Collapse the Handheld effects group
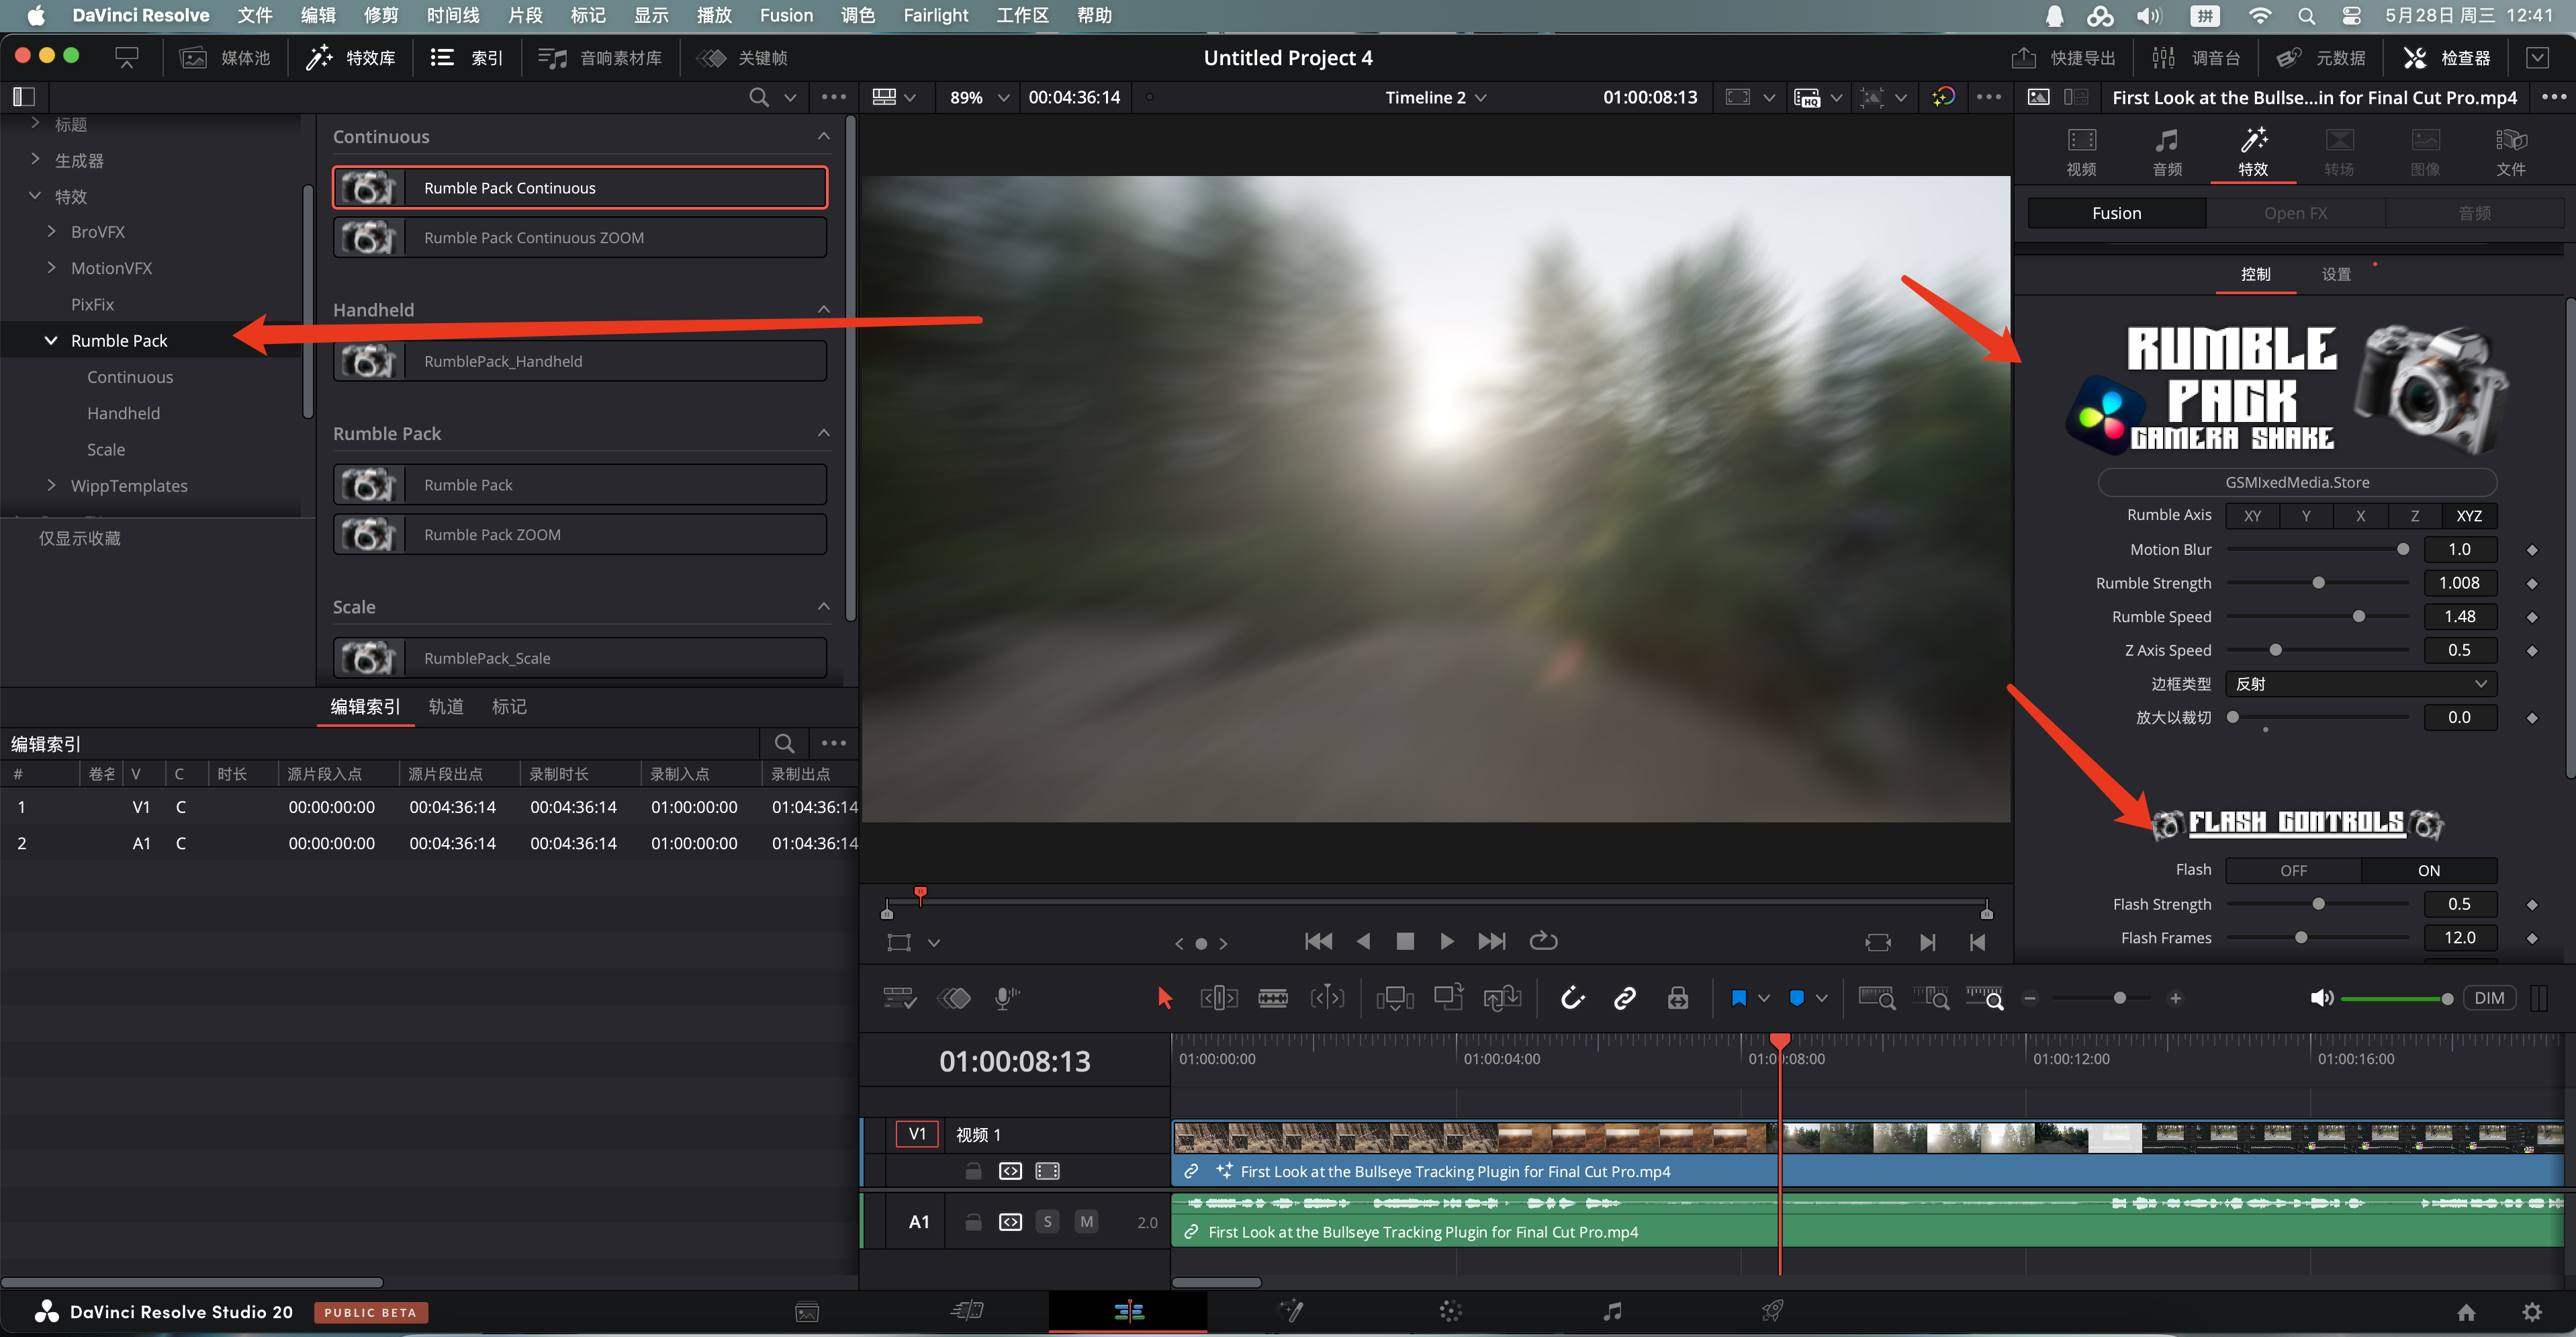This screenshot has width=2576, height=1337. [823, 310]
